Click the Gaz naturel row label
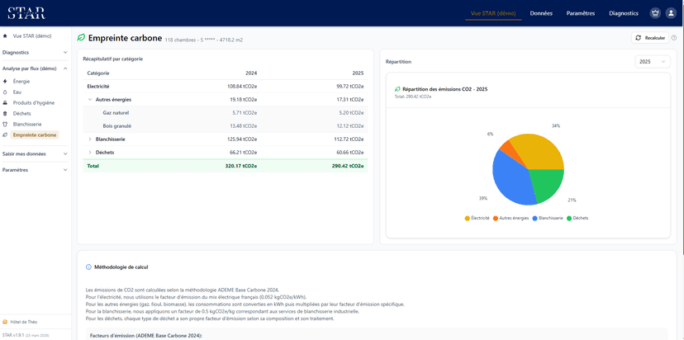684x340 pixels. point(116,113)
